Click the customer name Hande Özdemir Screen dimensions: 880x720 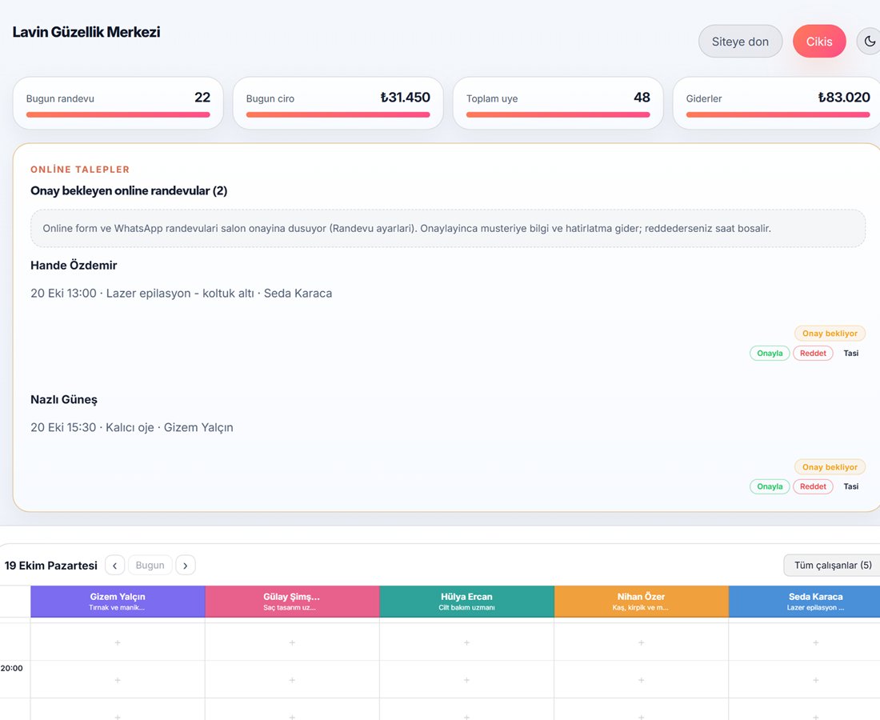pyautogui.click(x=74, y=266)
